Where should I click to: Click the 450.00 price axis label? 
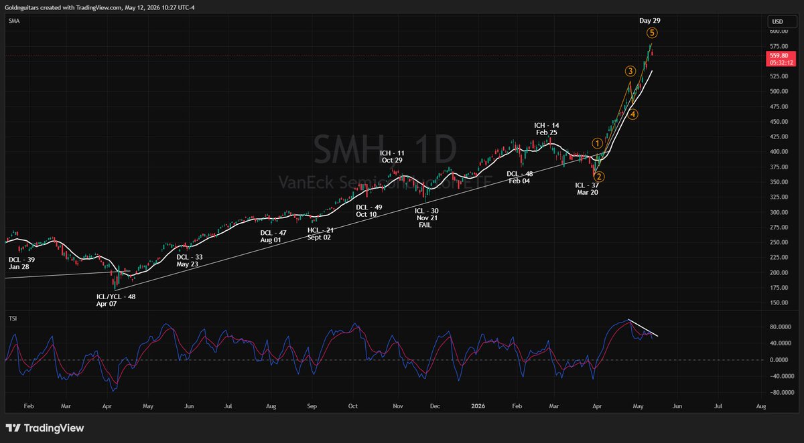coord(779,121)
